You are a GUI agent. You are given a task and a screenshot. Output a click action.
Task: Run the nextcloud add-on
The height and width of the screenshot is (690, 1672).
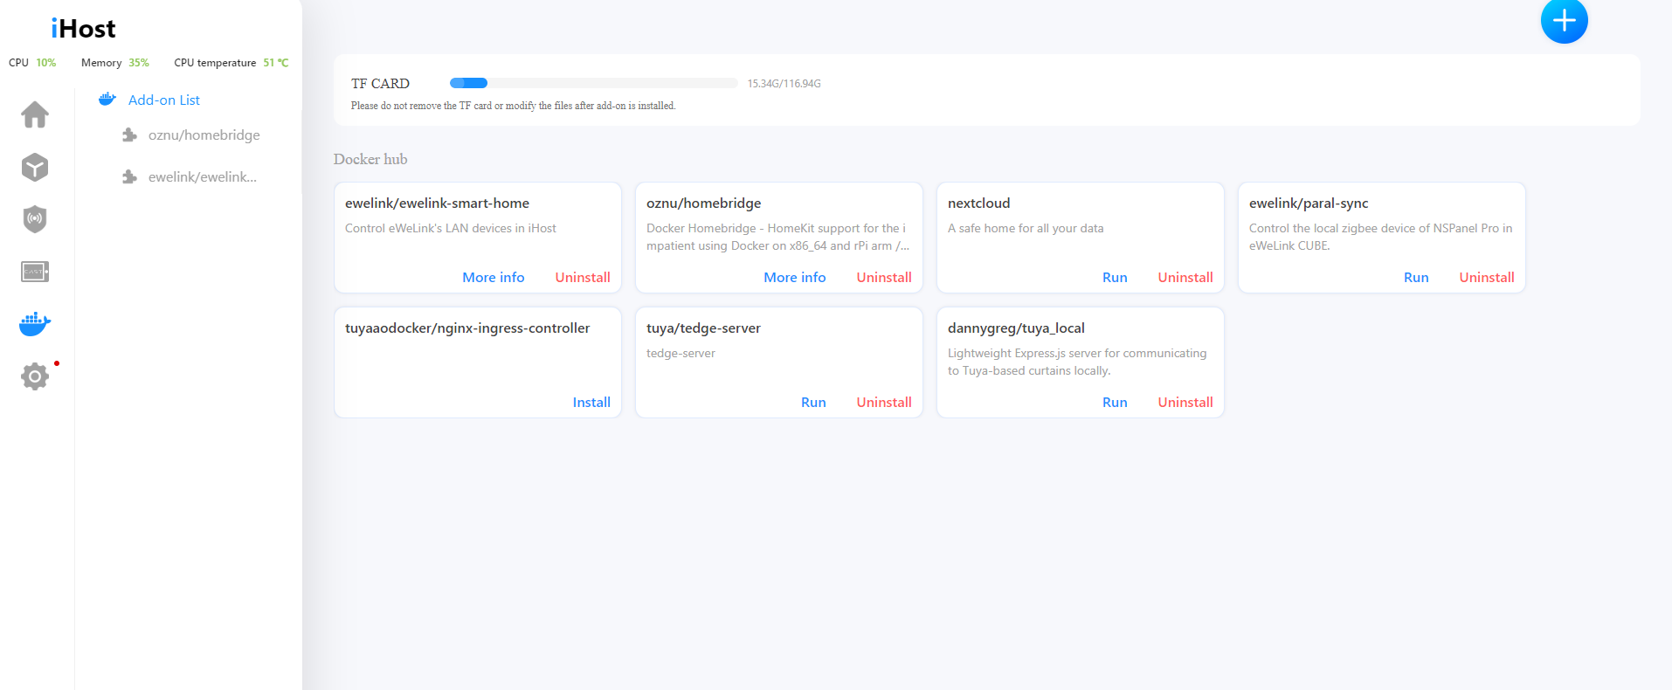click(x=1115, y=277)
